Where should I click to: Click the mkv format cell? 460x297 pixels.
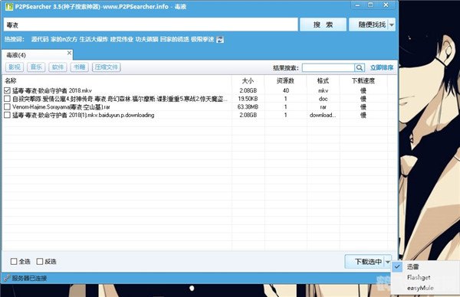pyautogui.click(x=323, y=90)
